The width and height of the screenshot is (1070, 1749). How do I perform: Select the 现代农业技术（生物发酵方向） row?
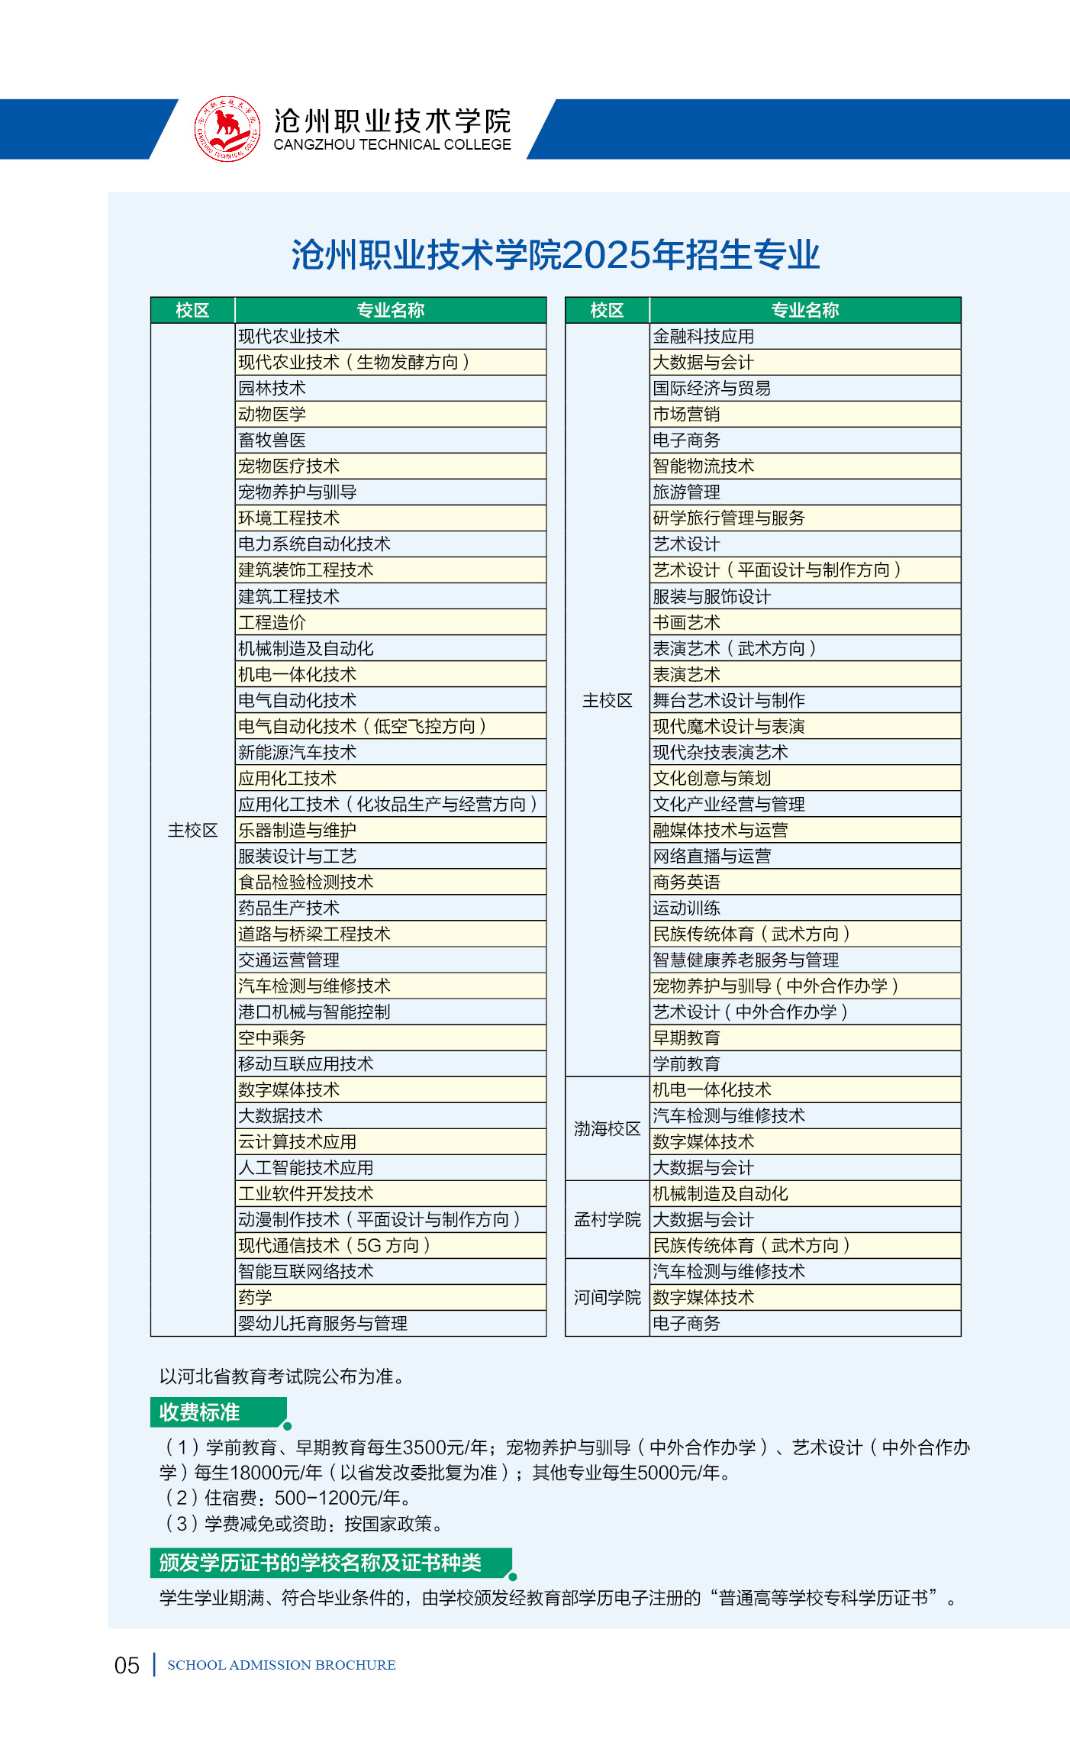391,362
